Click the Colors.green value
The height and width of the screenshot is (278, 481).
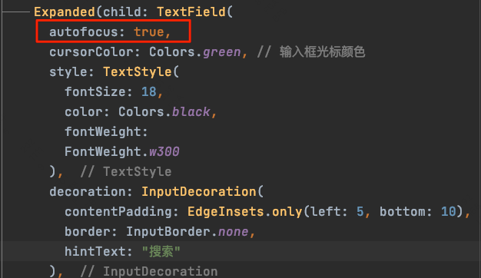pos(195,52)
